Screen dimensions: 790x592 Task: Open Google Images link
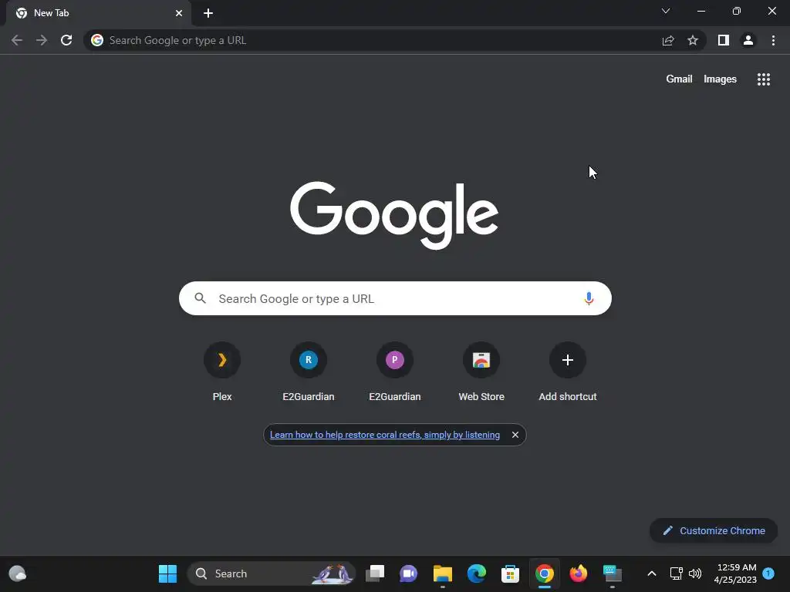click(x=720, y=79)
